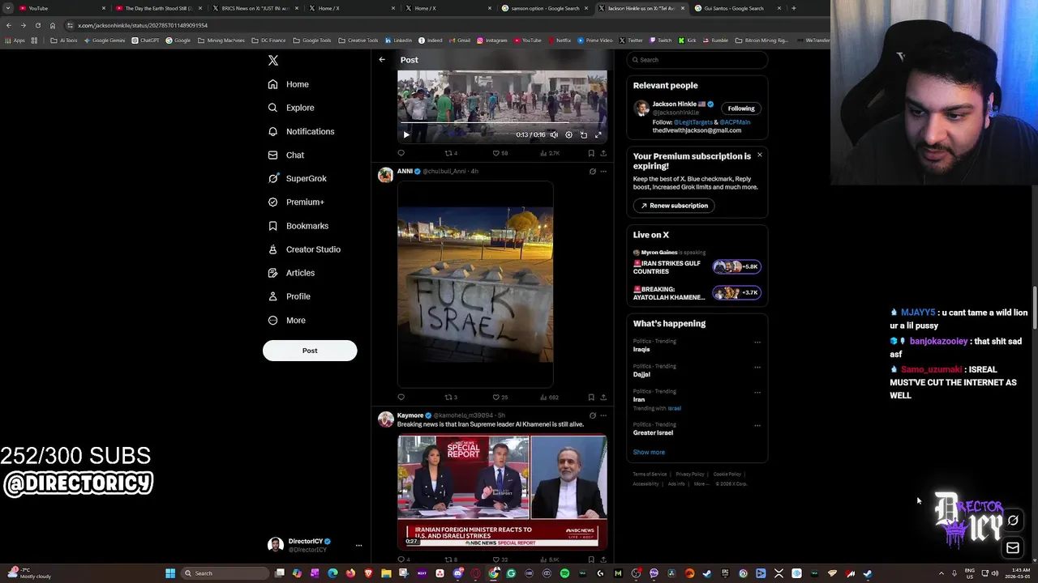
Task: Open the @ACPMain mention link
Action: coord(735,122)
